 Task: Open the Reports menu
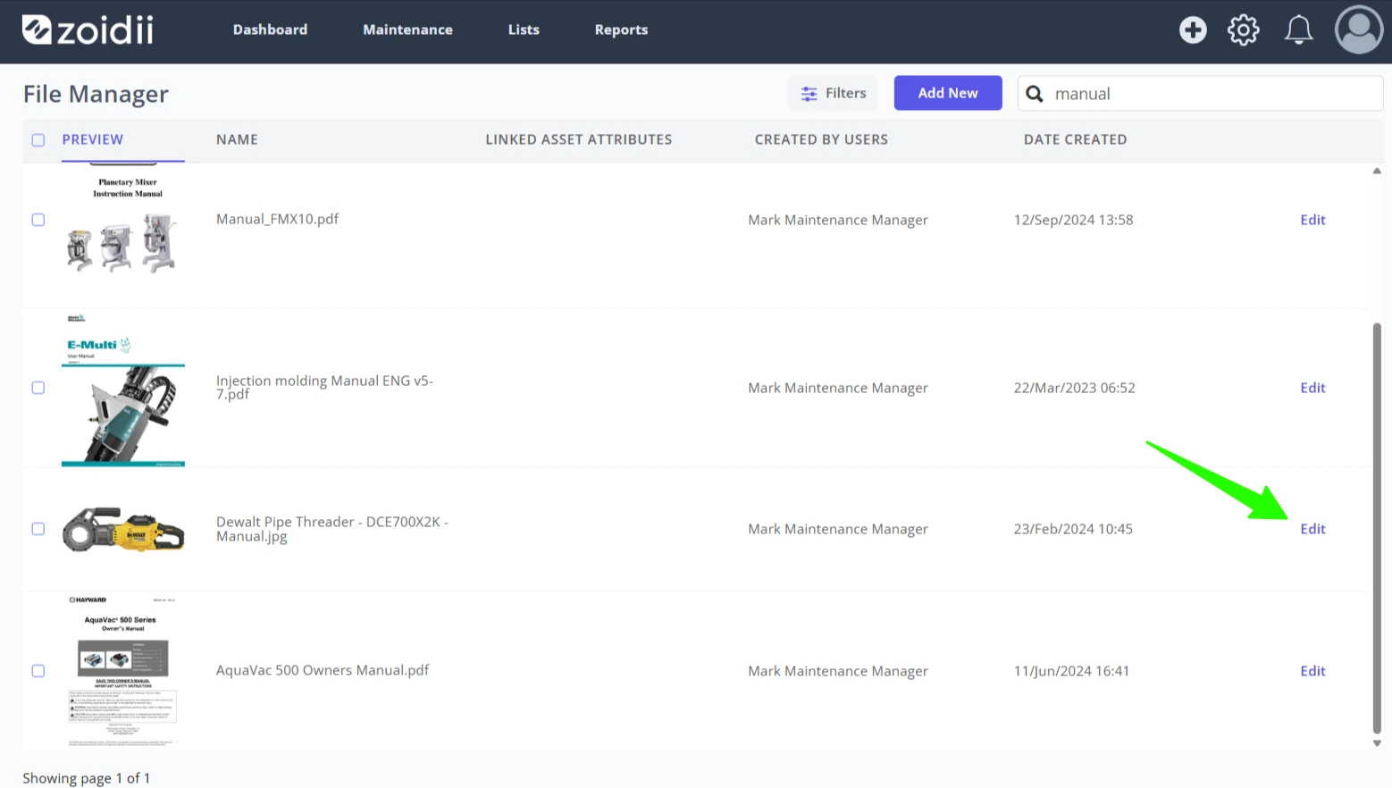[621, 29]
